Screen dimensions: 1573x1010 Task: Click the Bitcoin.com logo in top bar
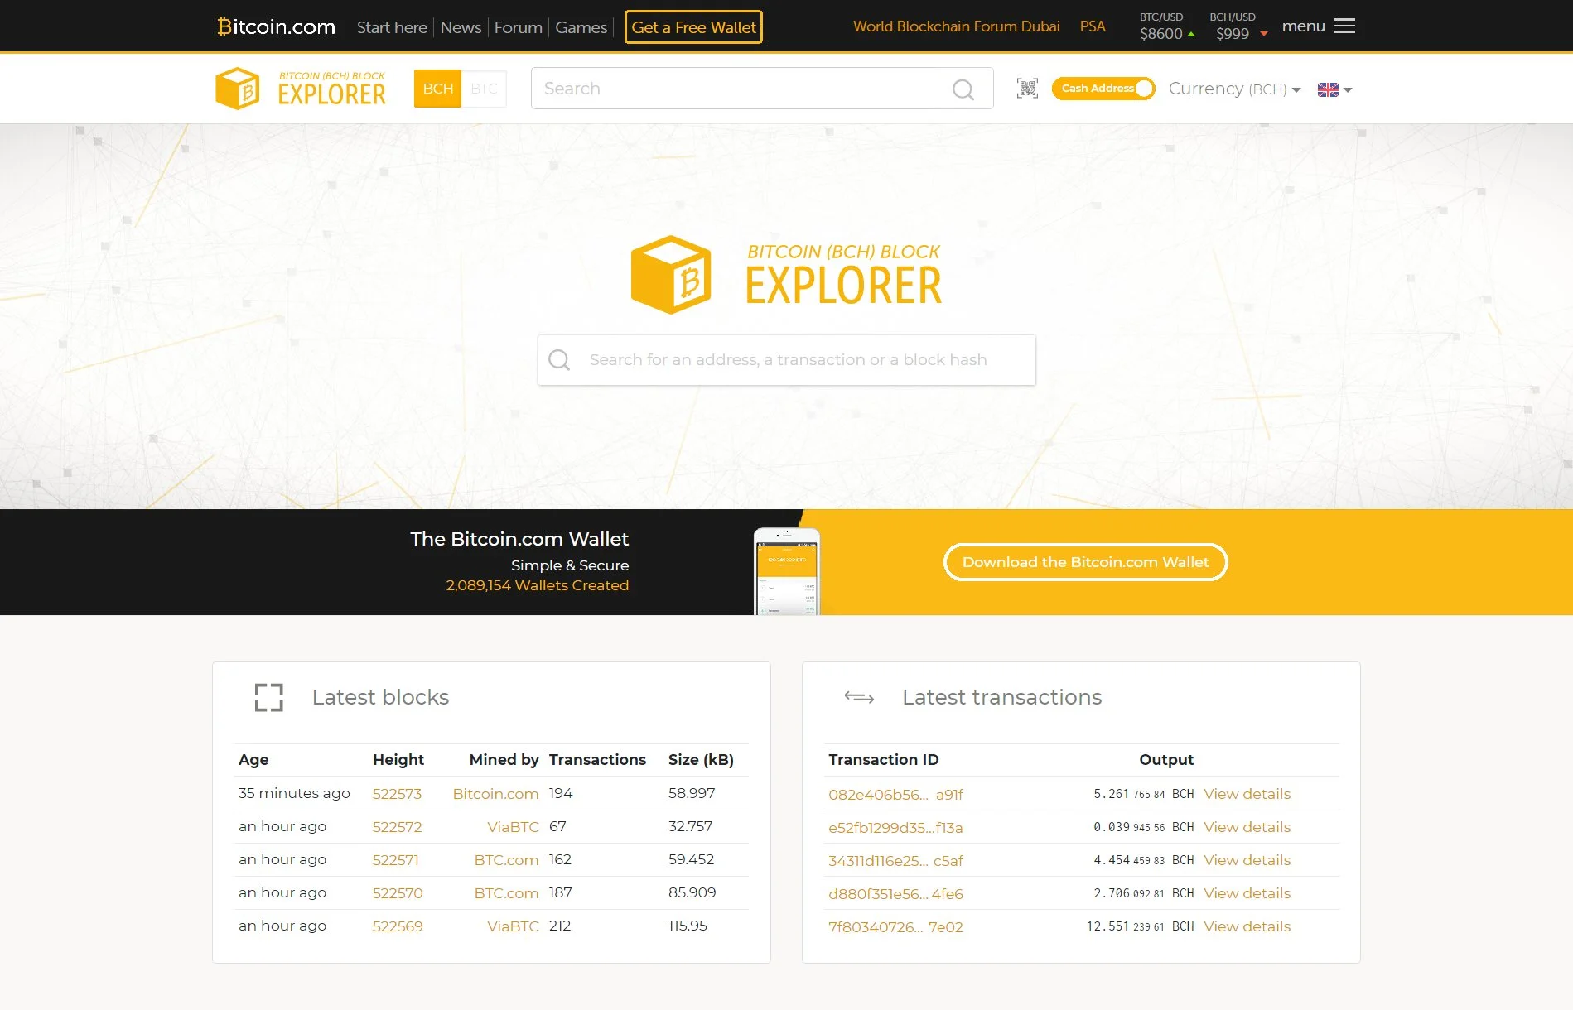[276, 26]
